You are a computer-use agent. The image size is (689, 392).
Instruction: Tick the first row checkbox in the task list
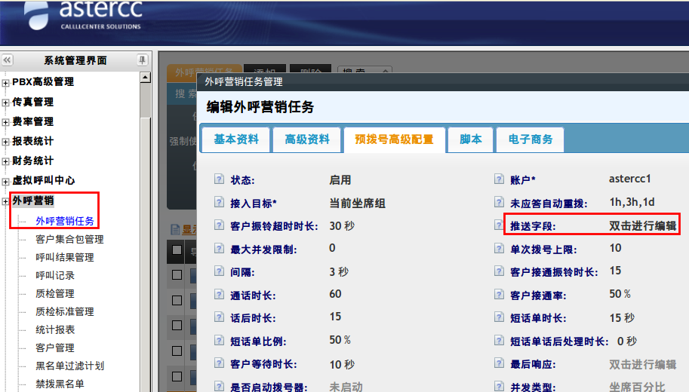pyautogui.click(x=177, y=274)
